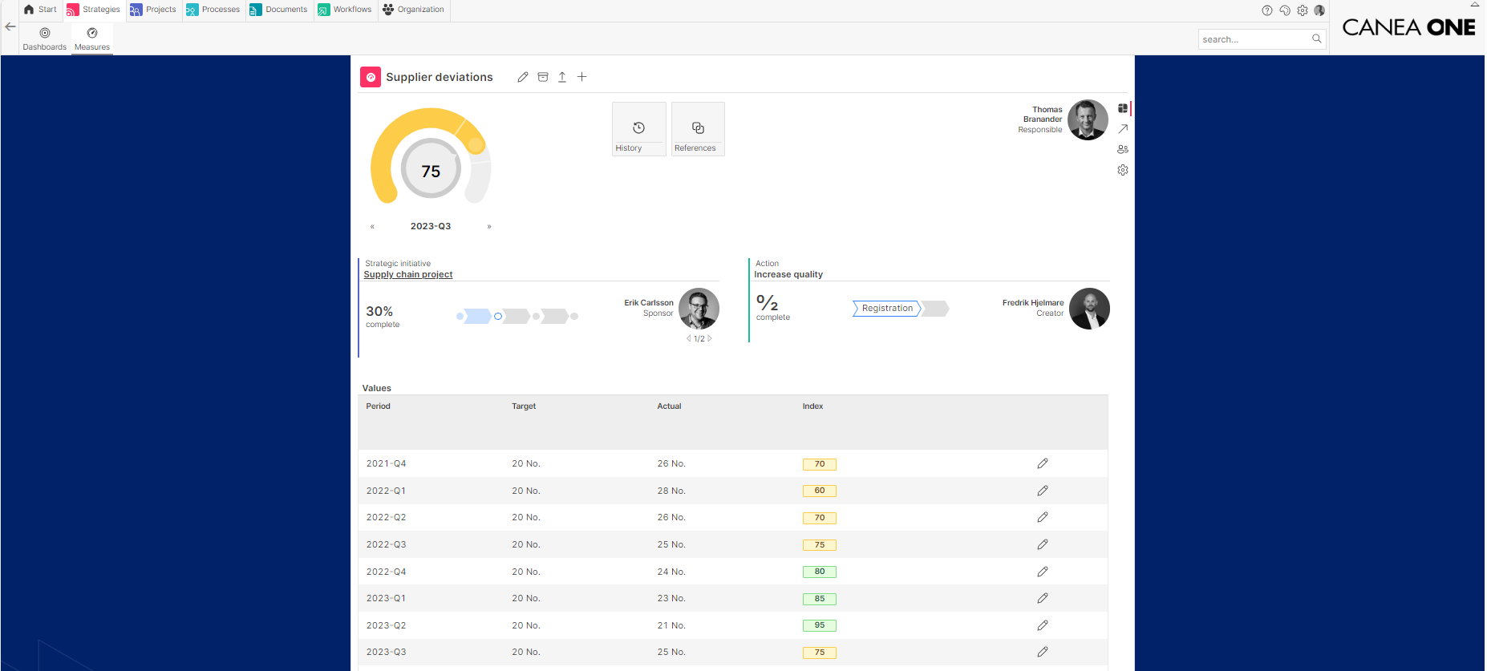The image size is (1487, 671).
Task: Open the people icon in right sidebar
Action: click(x=1123, y=149)
